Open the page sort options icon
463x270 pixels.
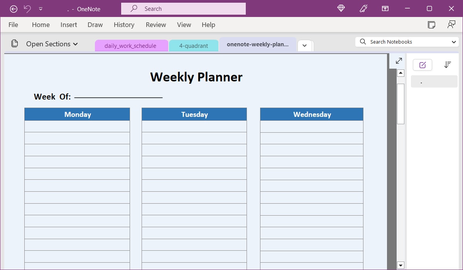(x=448, y=64)
